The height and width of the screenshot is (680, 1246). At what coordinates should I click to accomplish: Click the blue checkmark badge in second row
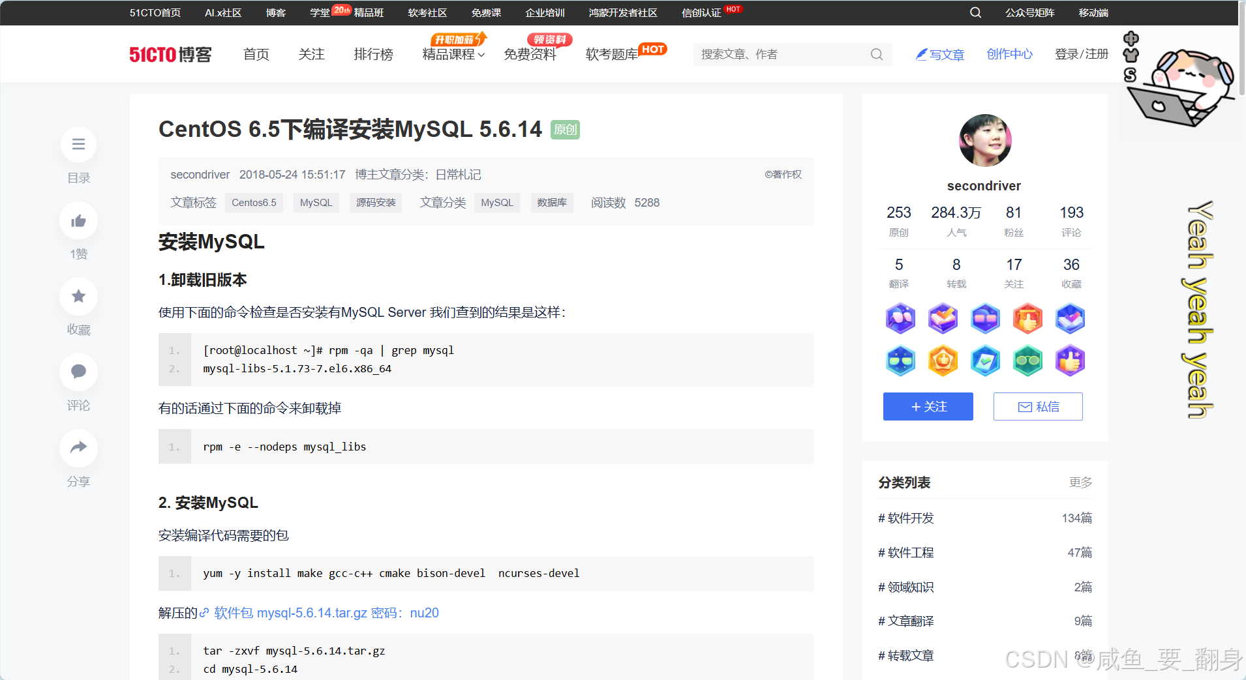[985, 361]
